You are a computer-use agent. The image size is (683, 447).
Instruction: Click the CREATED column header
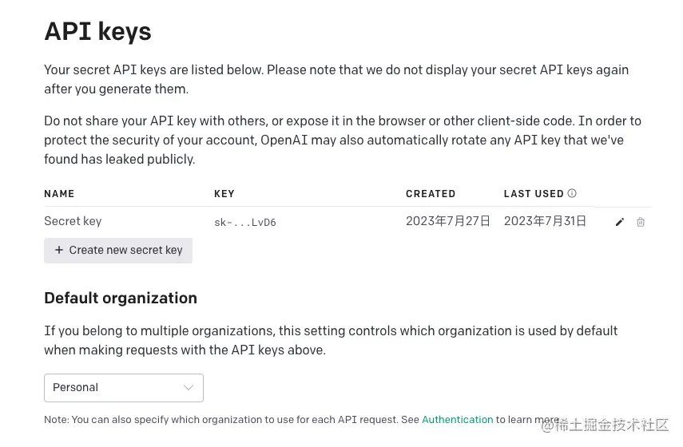click(x=431, y=194)
